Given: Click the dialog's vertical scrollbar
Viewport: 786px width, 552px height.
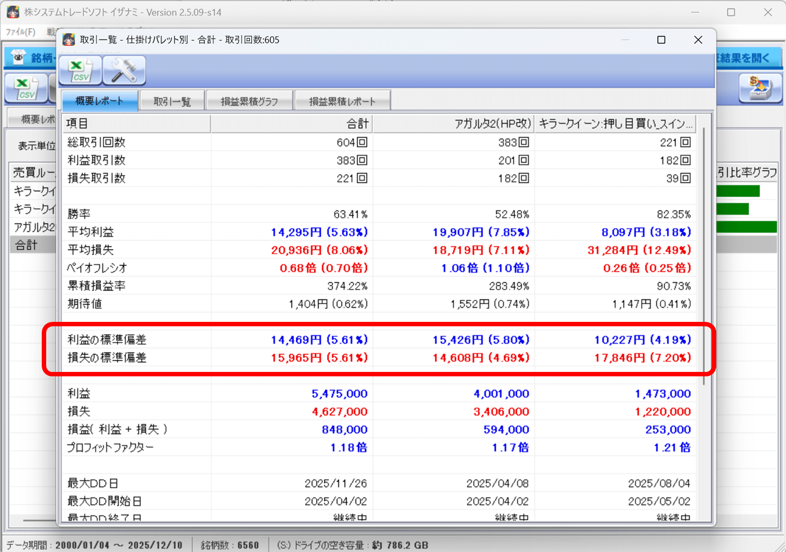Looking at the screenshot, I should [x=704, y=255].
